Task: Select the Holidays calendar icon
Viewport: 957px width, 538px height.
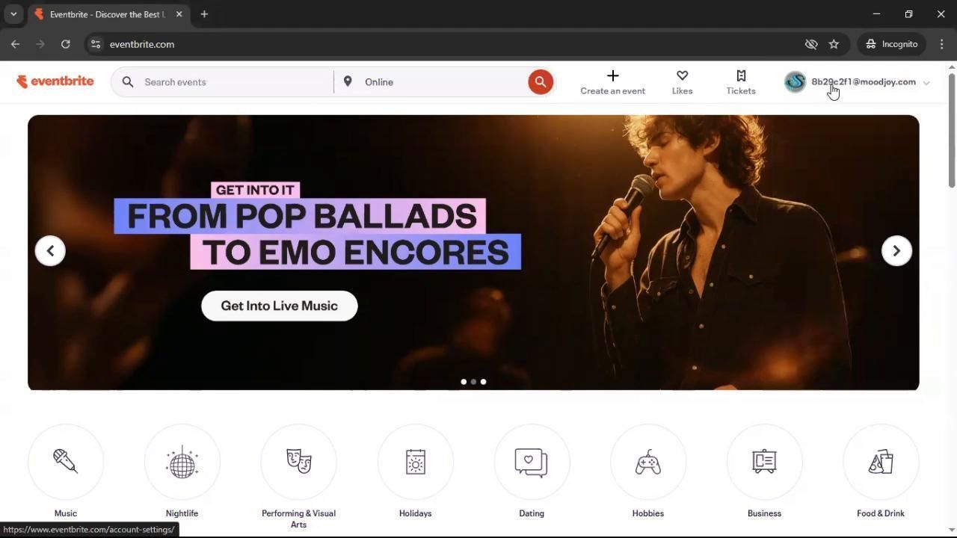Action: [x=415, y=462]
